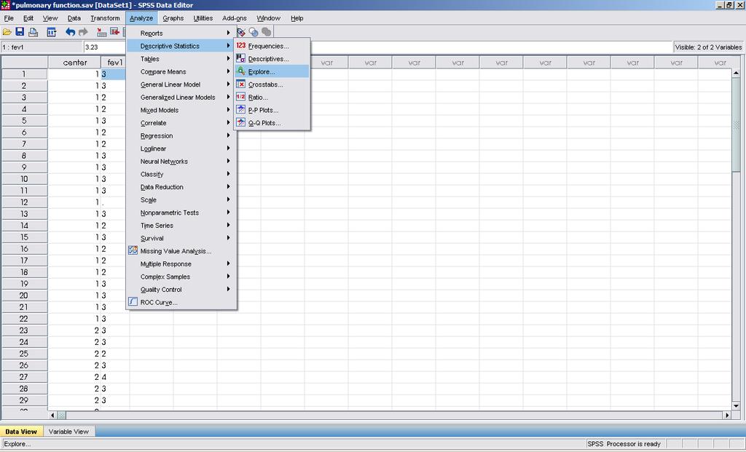The width and height of the screenshot is (746, 452).
Task: Choose Explore from the Descriptive Statistics submenu
Action: [x=272, y=72]
